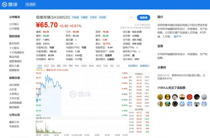Click the 总市值 303.14亿 value
The height and width of the screenshot is (138, 210).
pyautogui.click(x=137, y=40)
